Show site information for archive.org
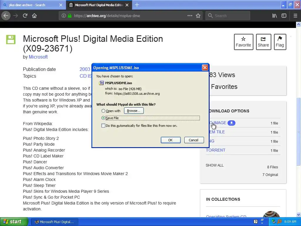This screenshot has height=226, width=301. (64, 16)
